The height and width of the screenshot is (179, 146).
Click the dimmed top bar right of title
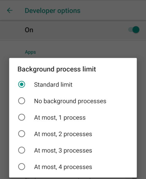[112, 10]
